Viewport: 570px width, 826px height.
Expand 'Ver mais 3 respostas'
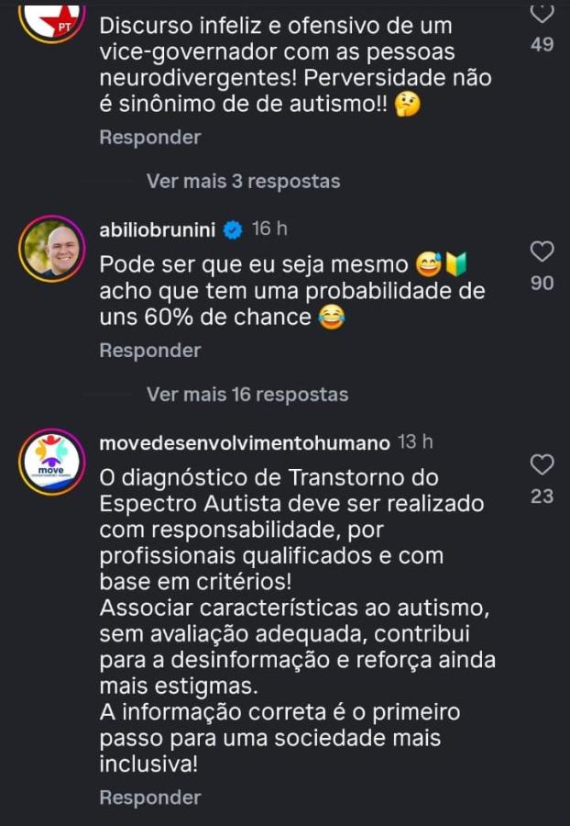pyautogui.click(x=243, y=182)
